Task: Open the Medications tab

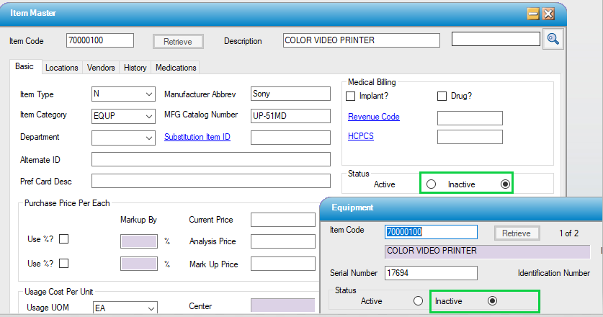Action: click(175, 68)
